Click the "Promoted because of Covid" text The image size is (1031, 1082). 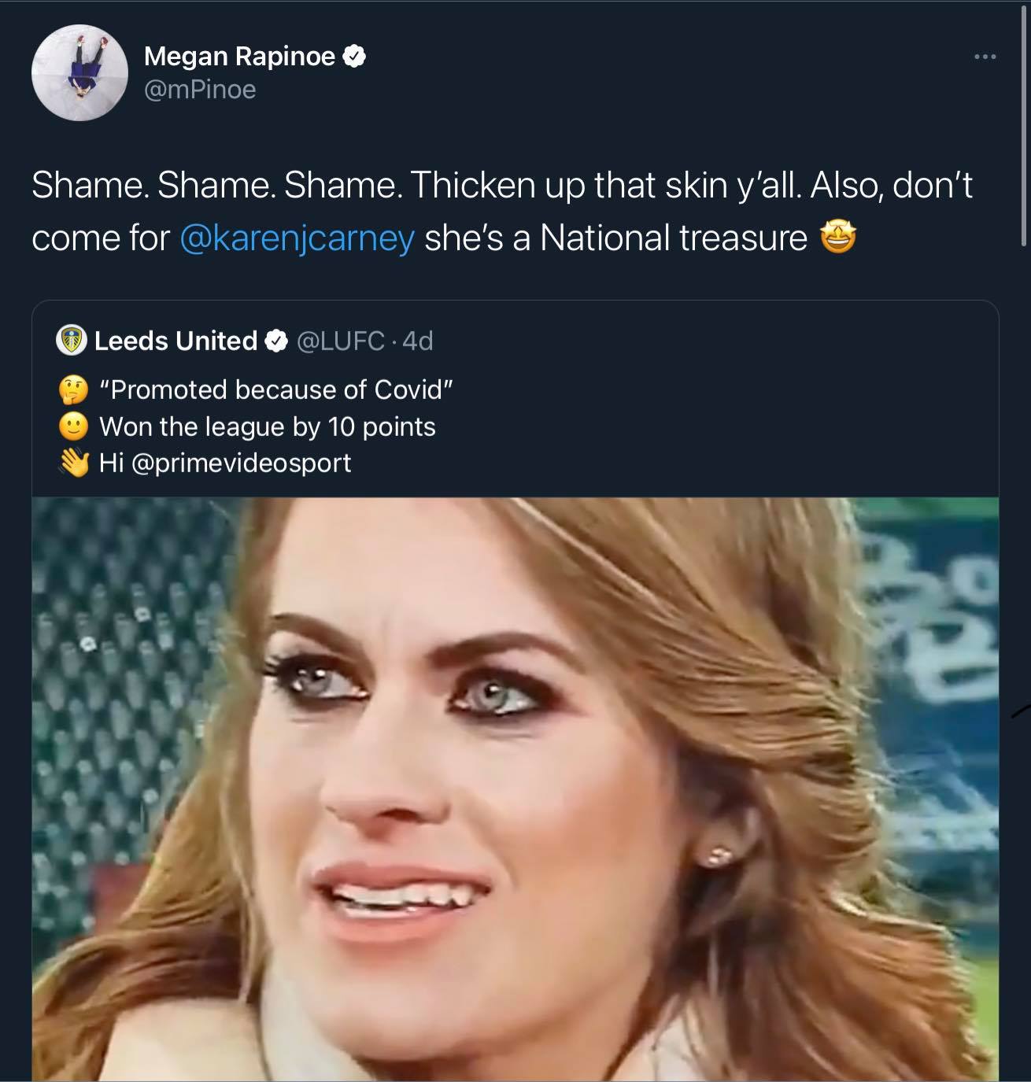click(x=276, y=390)
